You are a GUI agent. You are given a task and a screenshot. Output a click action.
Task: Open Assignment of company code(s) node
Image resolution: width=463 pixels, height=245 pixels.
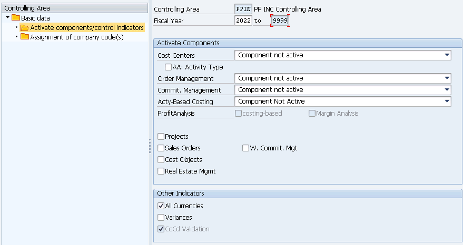(x=77, y=37)
